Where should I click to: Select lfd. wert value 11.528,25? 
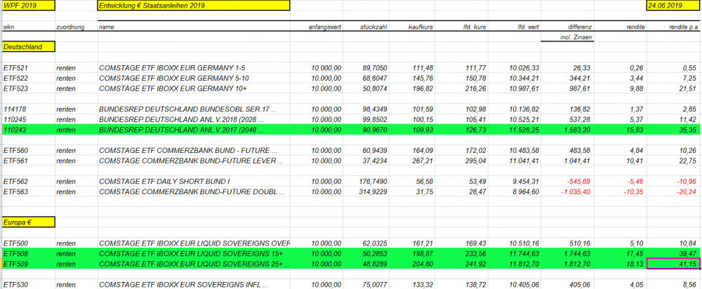coord(524,130)
